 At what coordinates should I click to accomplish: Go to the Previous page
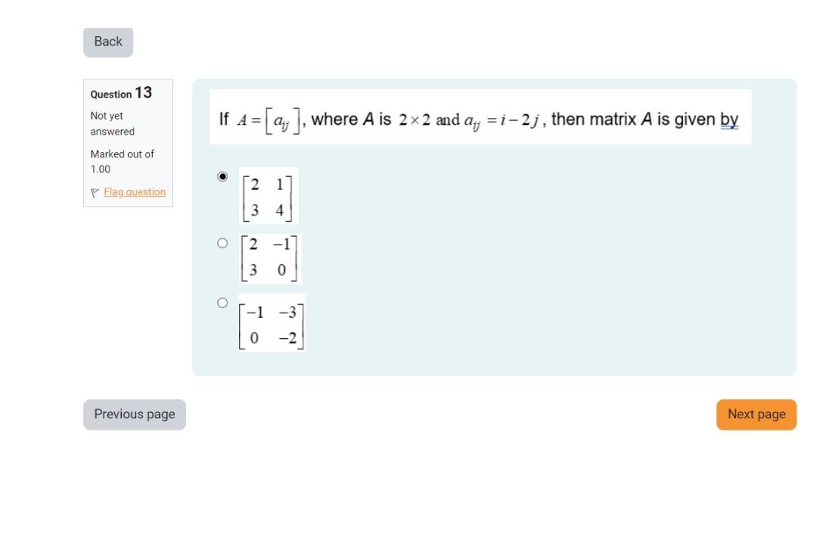click(x=134, y=414)
